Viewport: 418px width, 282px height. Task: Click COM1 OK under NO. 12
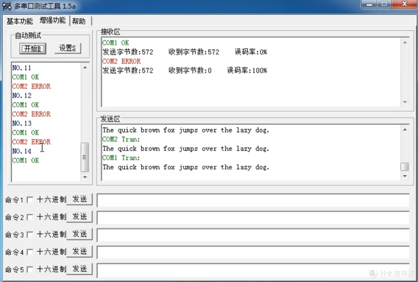point(25,105)
